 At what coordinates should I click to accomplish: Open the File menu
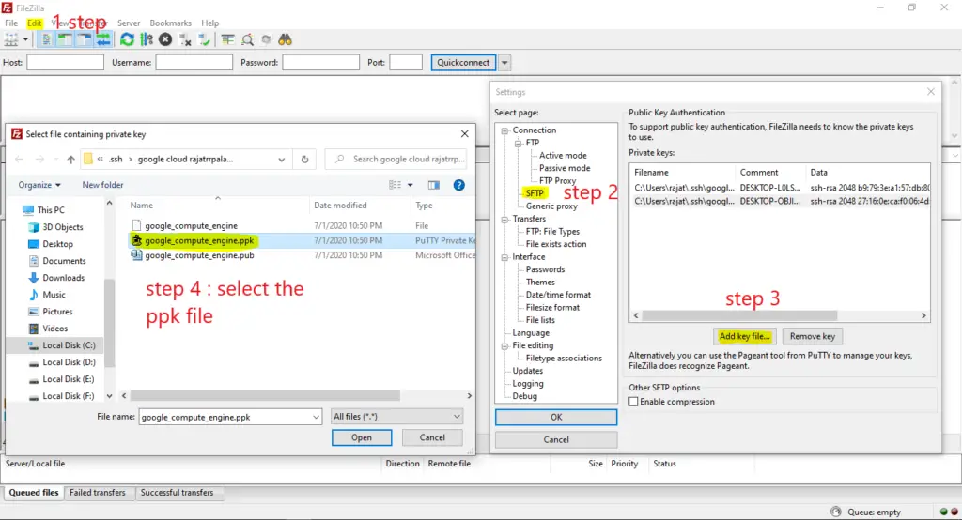[x=11, y=23]
